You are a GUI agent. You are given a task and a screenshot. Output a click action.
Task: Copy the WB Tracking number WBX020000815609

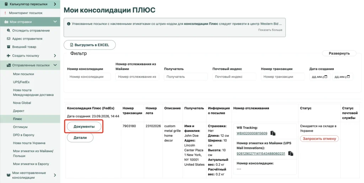[273, 133]
